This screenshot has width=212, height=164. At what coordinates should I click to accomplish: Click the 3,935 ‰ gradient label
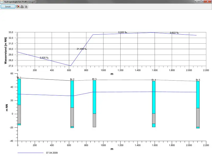tap(44, 58)
